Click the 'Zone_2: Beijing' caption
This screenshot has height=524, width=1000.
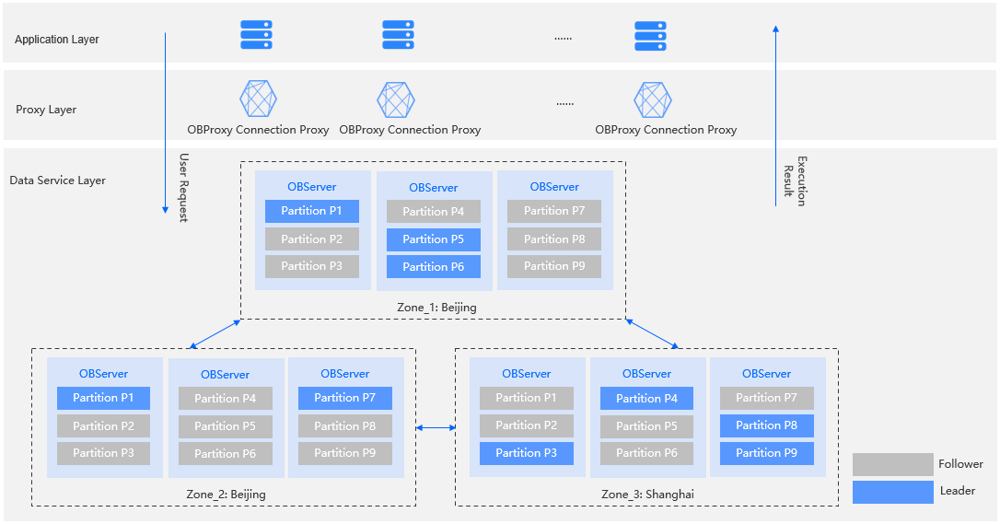pyautogui.click(x=226, y=494)
